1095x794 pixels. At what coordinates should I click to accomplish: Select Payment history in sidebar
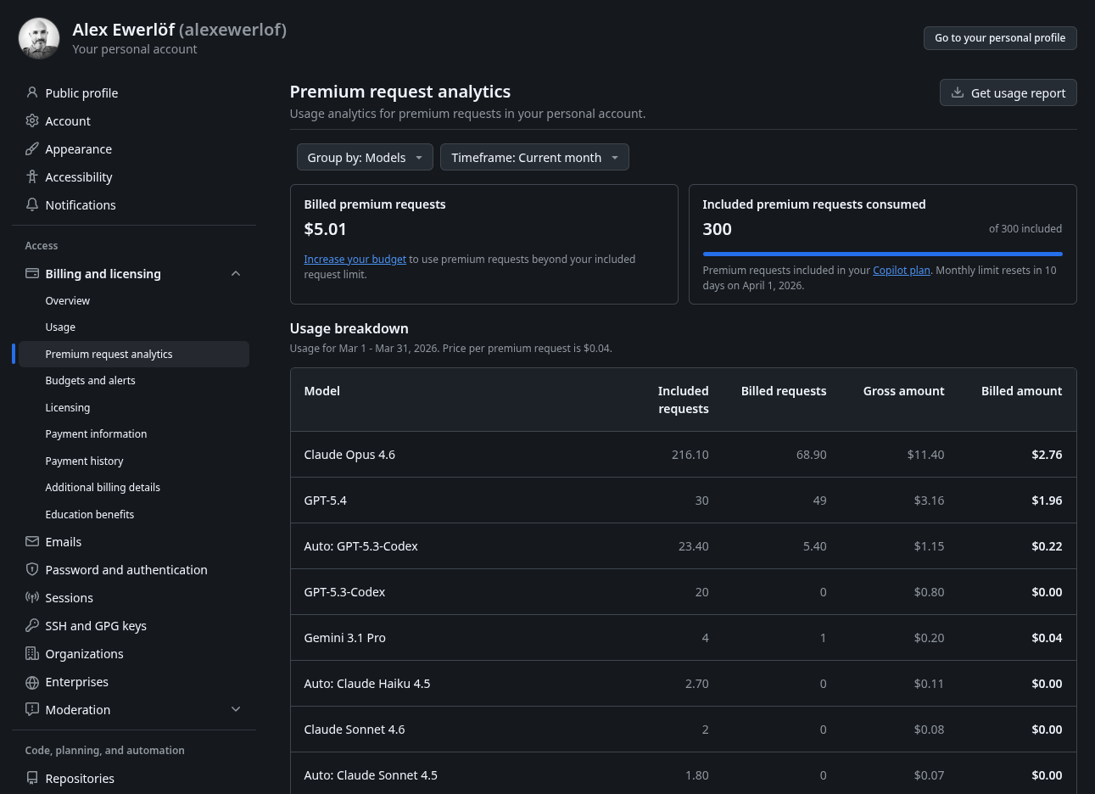(84, 461)
